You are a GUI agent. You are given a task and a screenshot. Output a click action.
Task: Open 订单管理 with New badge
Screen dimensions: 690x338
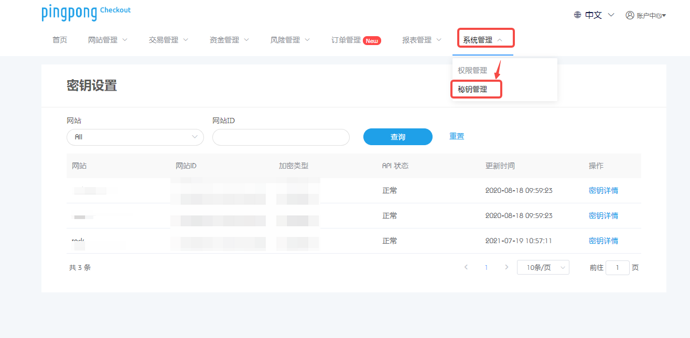pos(355,40)
